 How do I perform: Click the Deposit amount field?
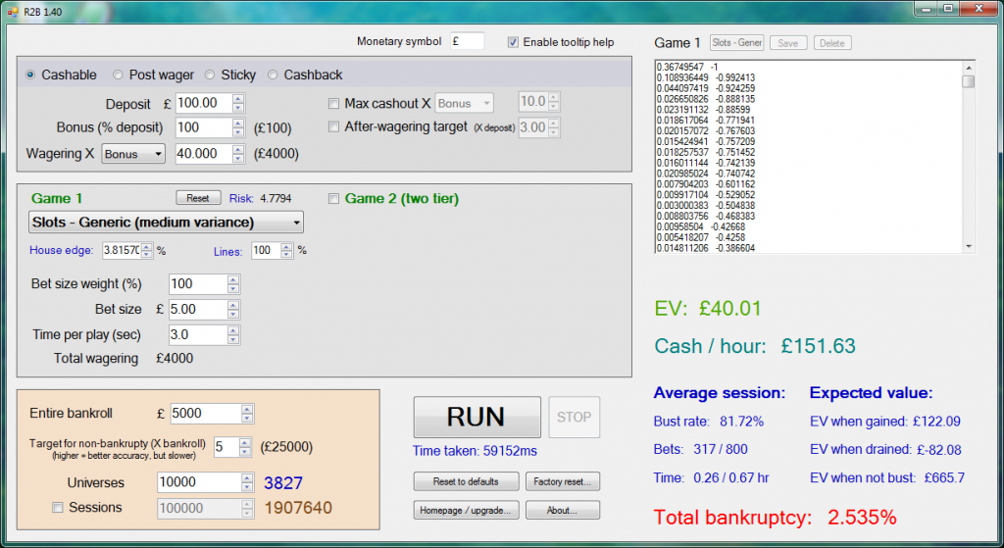(204, 103)
